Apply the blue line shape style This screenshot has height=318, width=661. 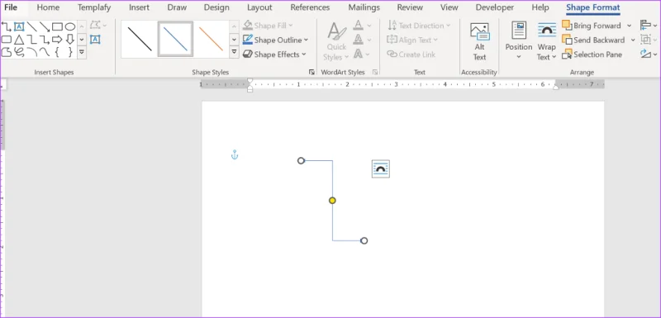(175, 39)
